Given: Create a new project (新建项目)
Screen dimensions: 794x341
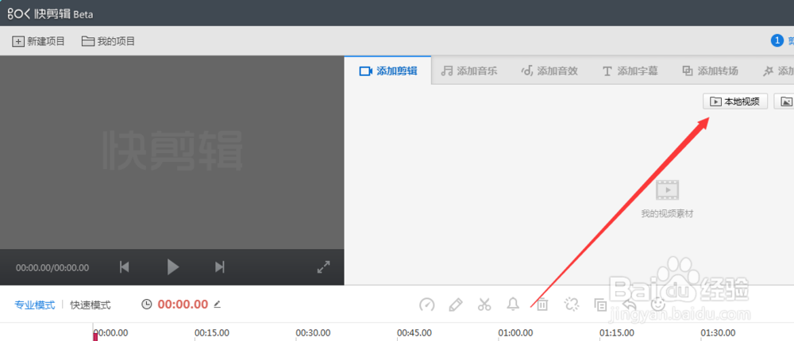Looking at the screenshot, I should click(x=38, y=41).
